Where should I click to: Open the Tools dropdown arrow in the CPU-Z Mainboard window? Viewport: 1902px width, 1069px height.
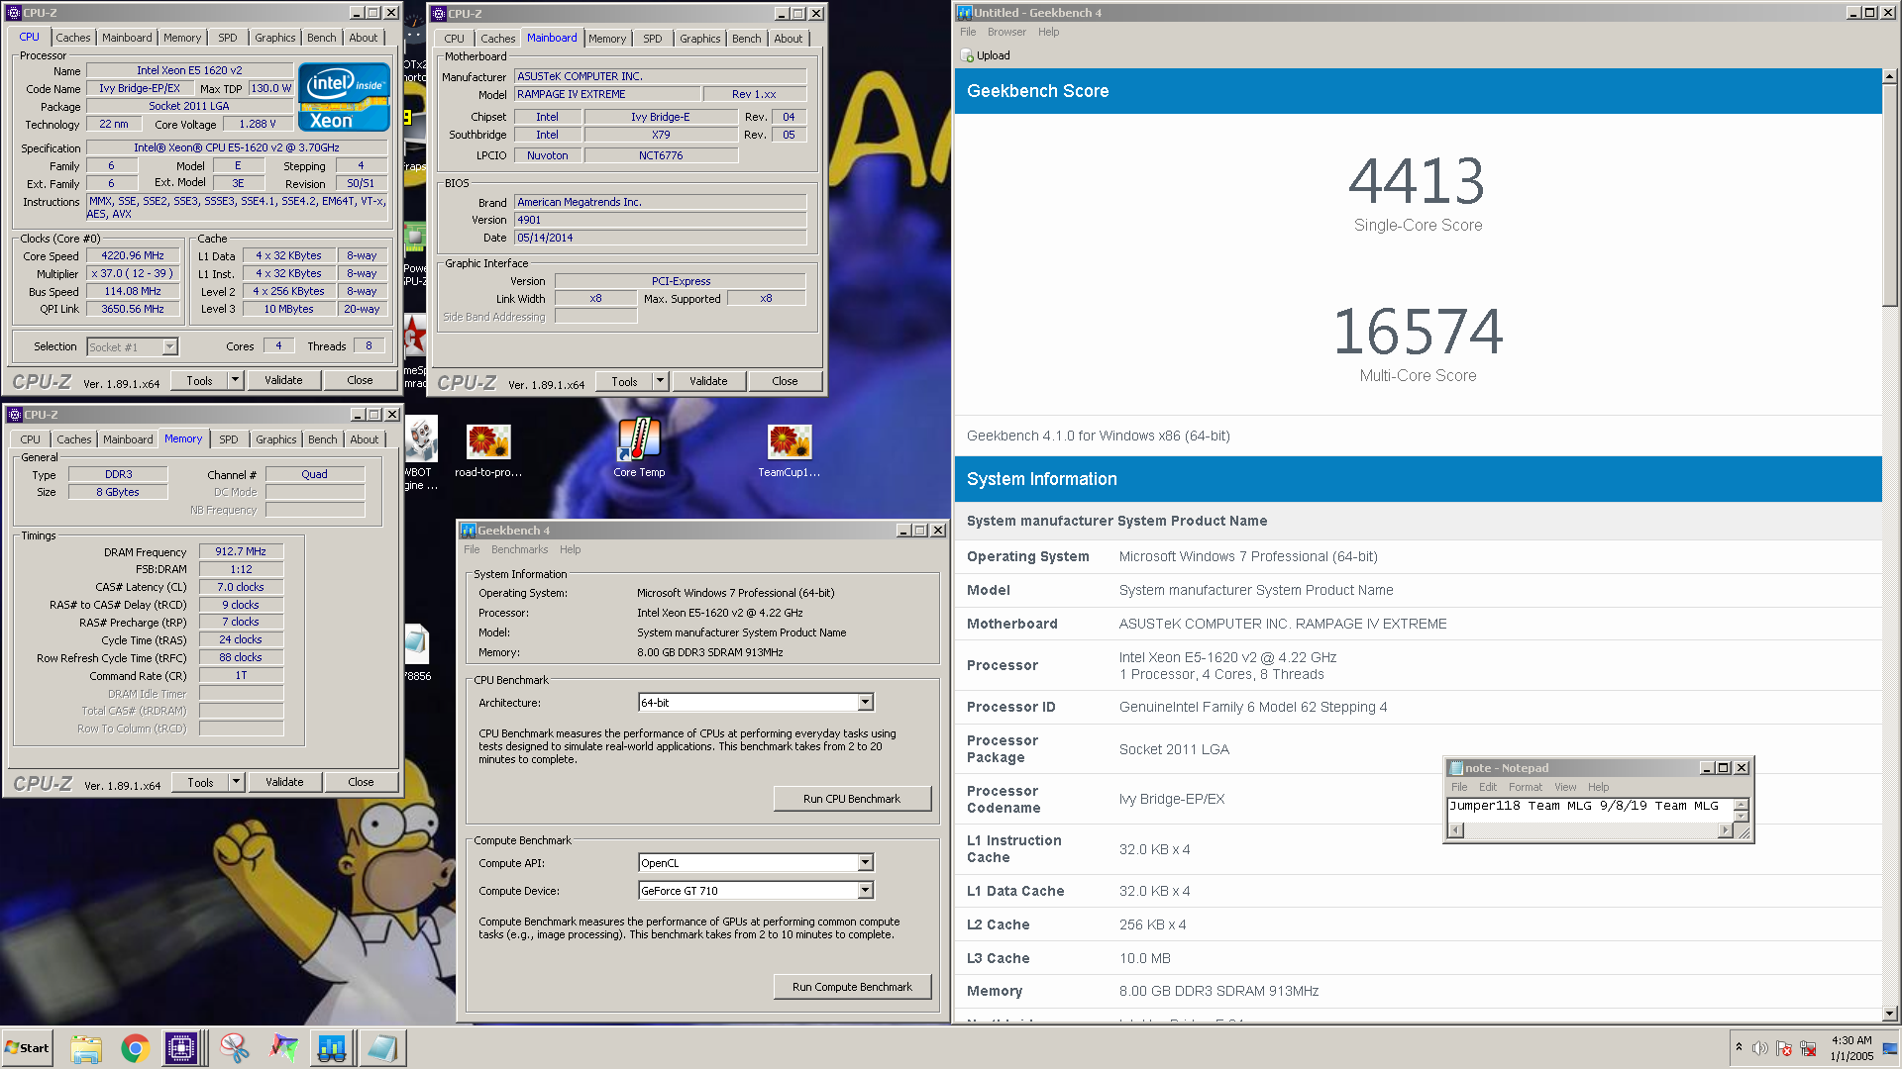(660, 381)
